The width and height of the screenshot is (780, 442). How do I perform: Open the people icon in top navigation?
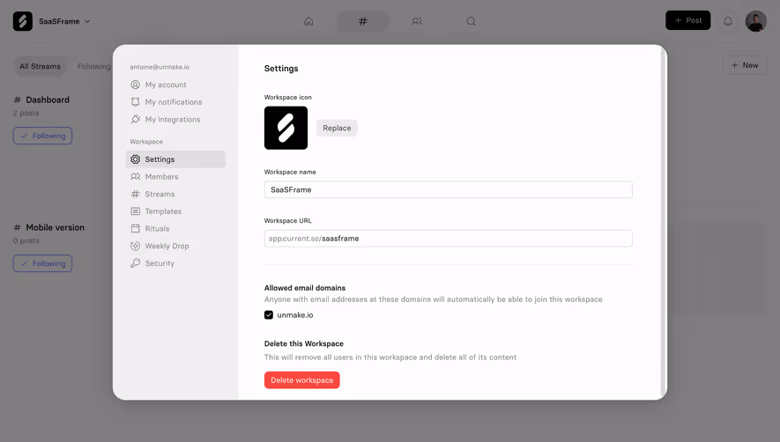417,21
